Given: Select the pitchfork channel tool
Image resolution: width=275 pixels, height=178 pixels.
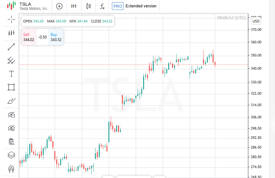Looking at the screenshot, I should (x=11, y=60).
